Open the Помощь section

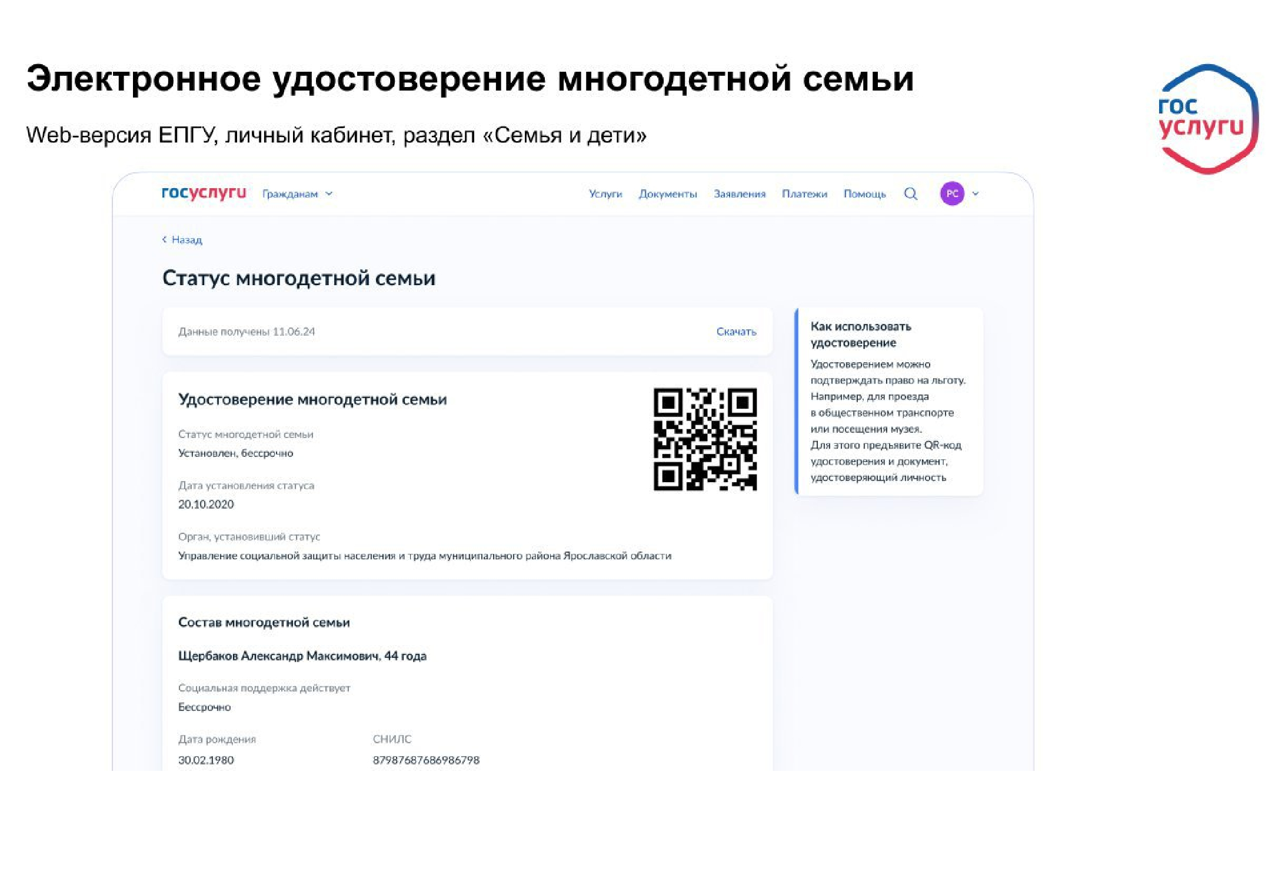point(864,194)
